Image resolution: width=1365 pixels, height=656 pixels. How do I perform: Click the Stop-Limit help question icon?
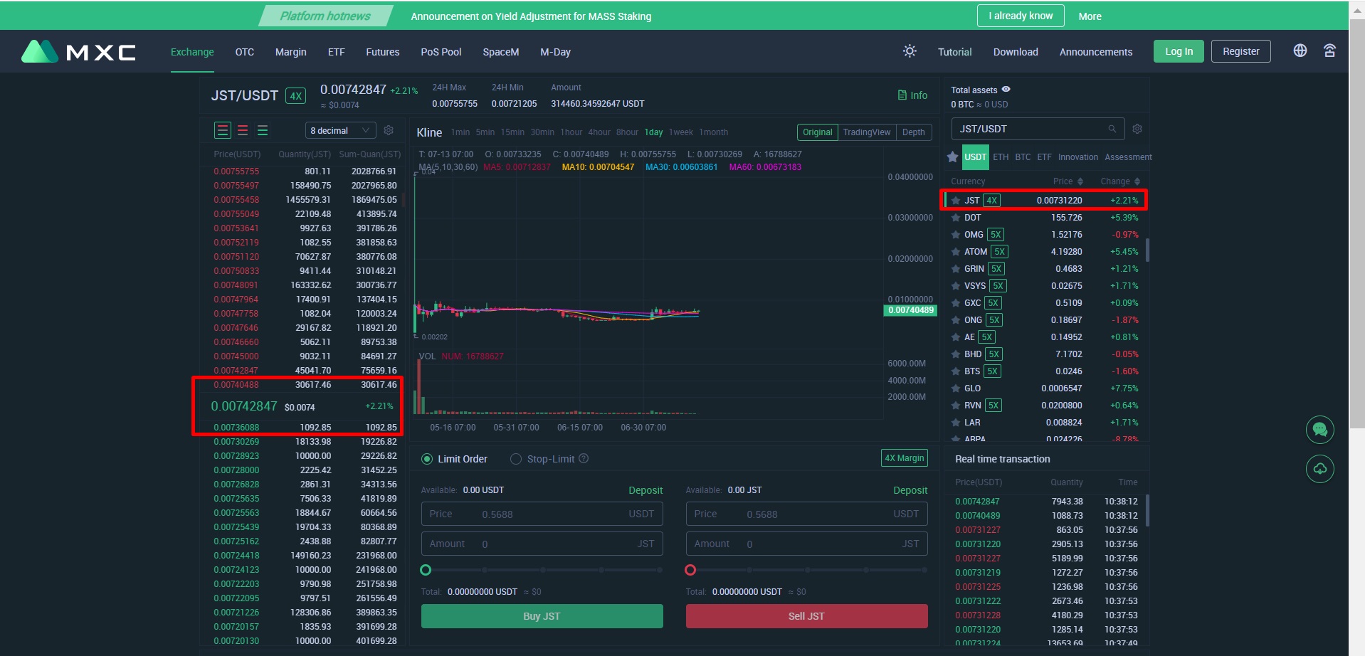coord(584,459)
